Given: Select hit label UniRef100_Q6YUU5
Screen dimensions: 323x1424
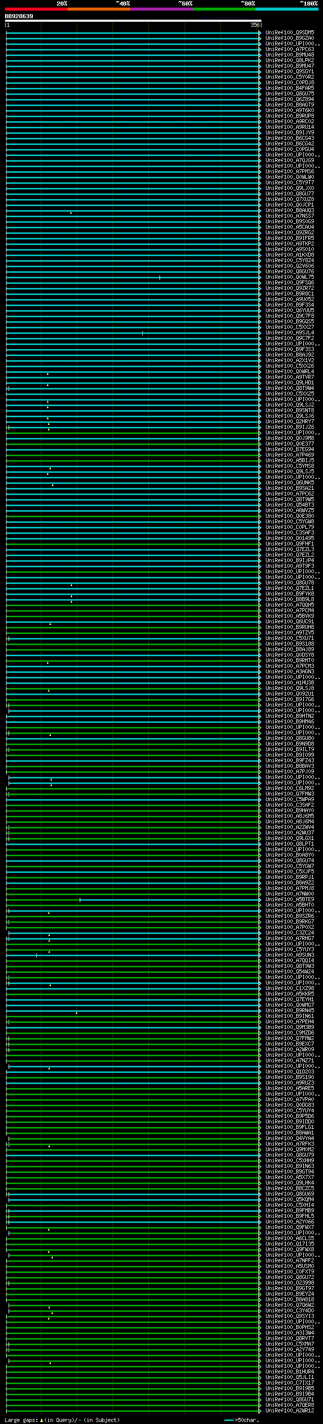Looking at the screenshot, I should click(x=290, y=310).
